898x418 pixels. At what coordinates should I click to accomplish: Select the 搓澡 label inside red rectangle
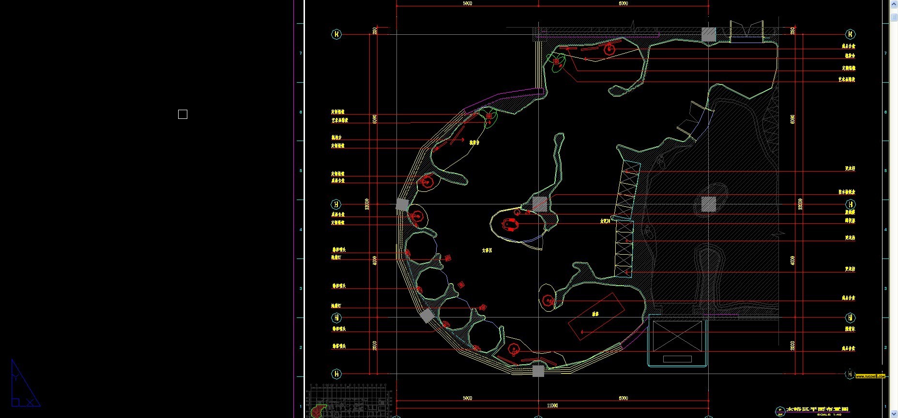click(595, 314)
